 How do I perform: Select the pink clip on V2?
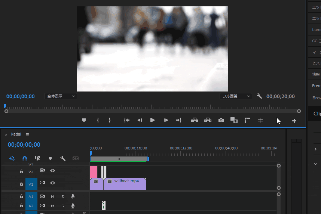[94, 172]
